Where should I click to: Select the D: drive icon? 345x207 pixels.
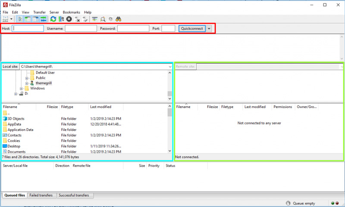coord(21,93)
